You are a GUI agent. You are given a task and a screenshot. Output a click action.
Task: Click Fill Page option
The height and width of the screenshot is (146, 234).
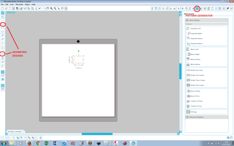(x=207, y=112)
